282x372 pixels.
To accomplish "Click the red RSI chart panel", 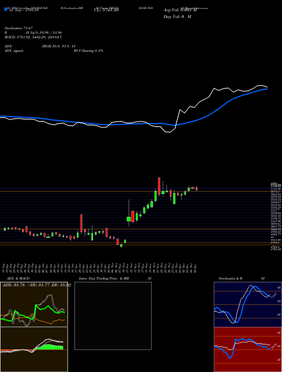I will click(x=248, y=349).
